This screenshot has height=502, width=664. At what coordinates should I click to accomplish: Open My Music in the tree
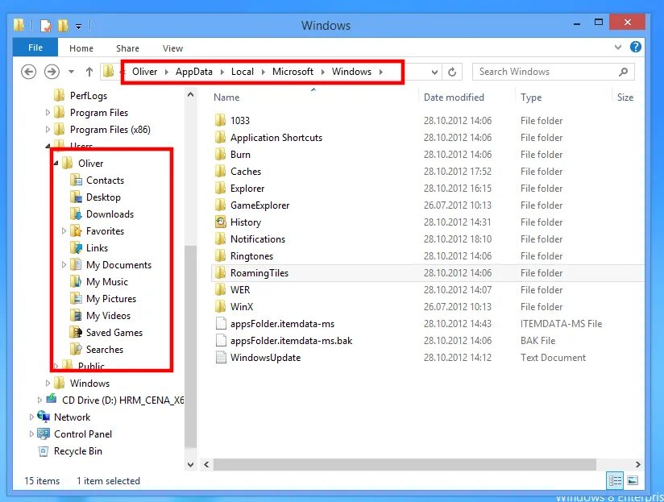[x=106, y=282]
